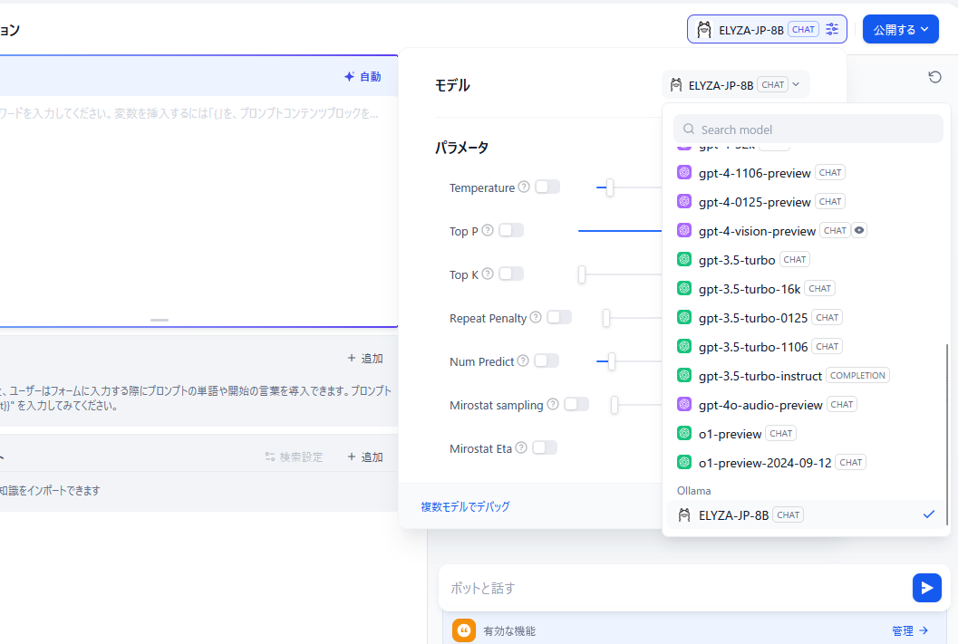Click the Repeat Penalty help icon

click(x=536, y=317)
